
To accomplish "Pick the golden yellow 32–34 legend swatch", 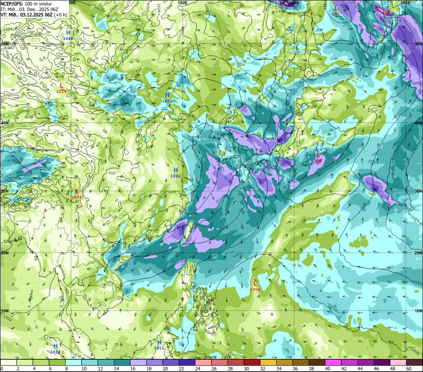I will (268, 362).
